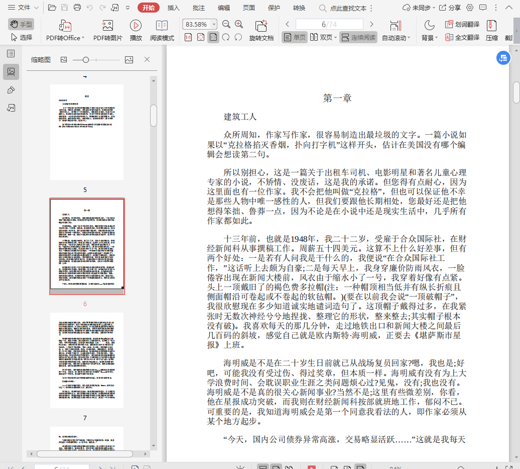
Task: Select page 7 thumbnail
Action: [x=86, y=360]
